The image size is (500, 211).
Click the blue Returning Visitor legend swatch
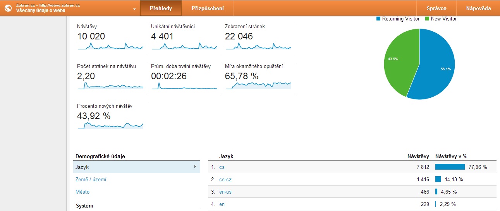378,19
